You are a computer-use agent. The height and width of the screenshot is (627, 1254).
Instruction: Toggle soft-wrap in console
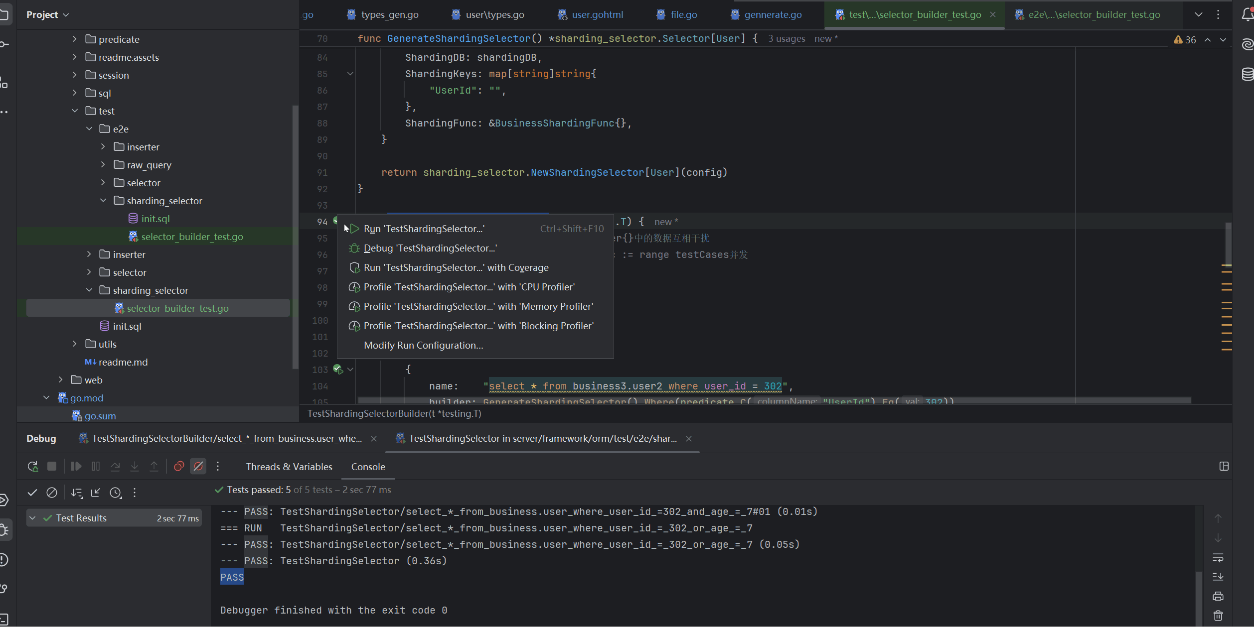tap(1218, 557)
